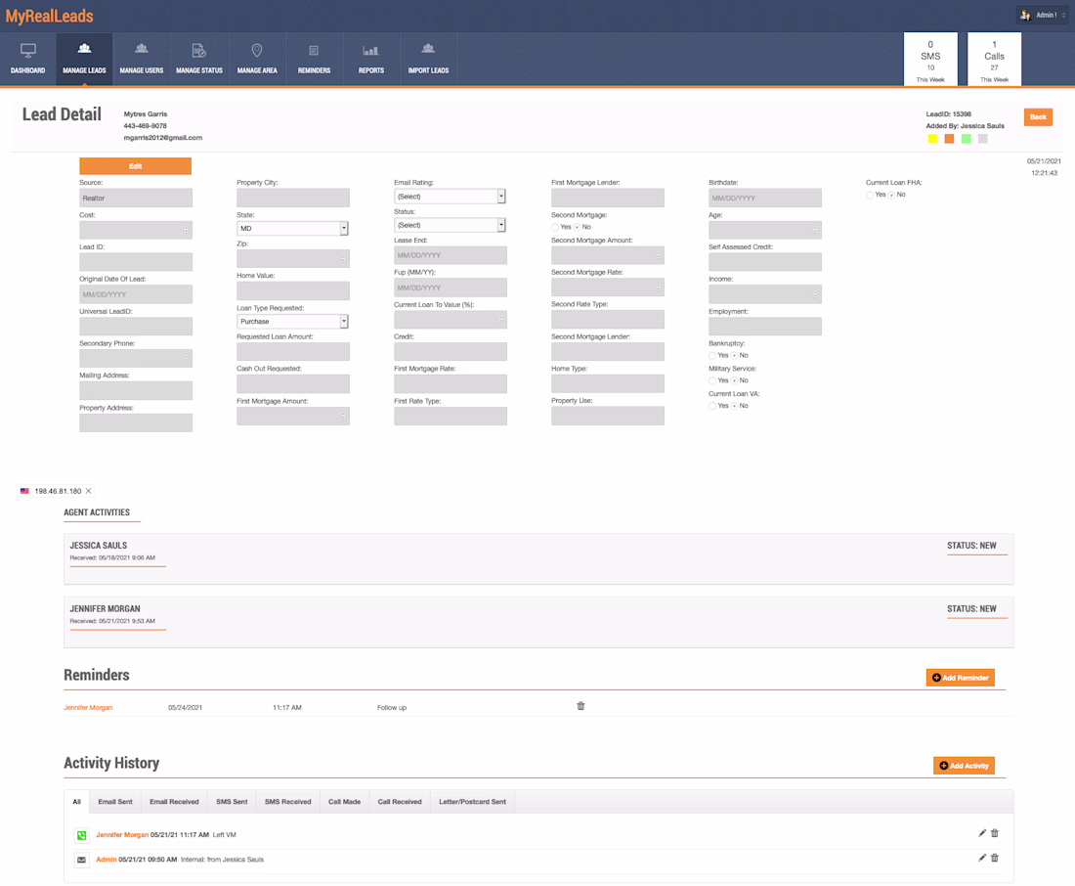Click the Source field showing Realtor
1075x886 pixels.
(136, 199)
